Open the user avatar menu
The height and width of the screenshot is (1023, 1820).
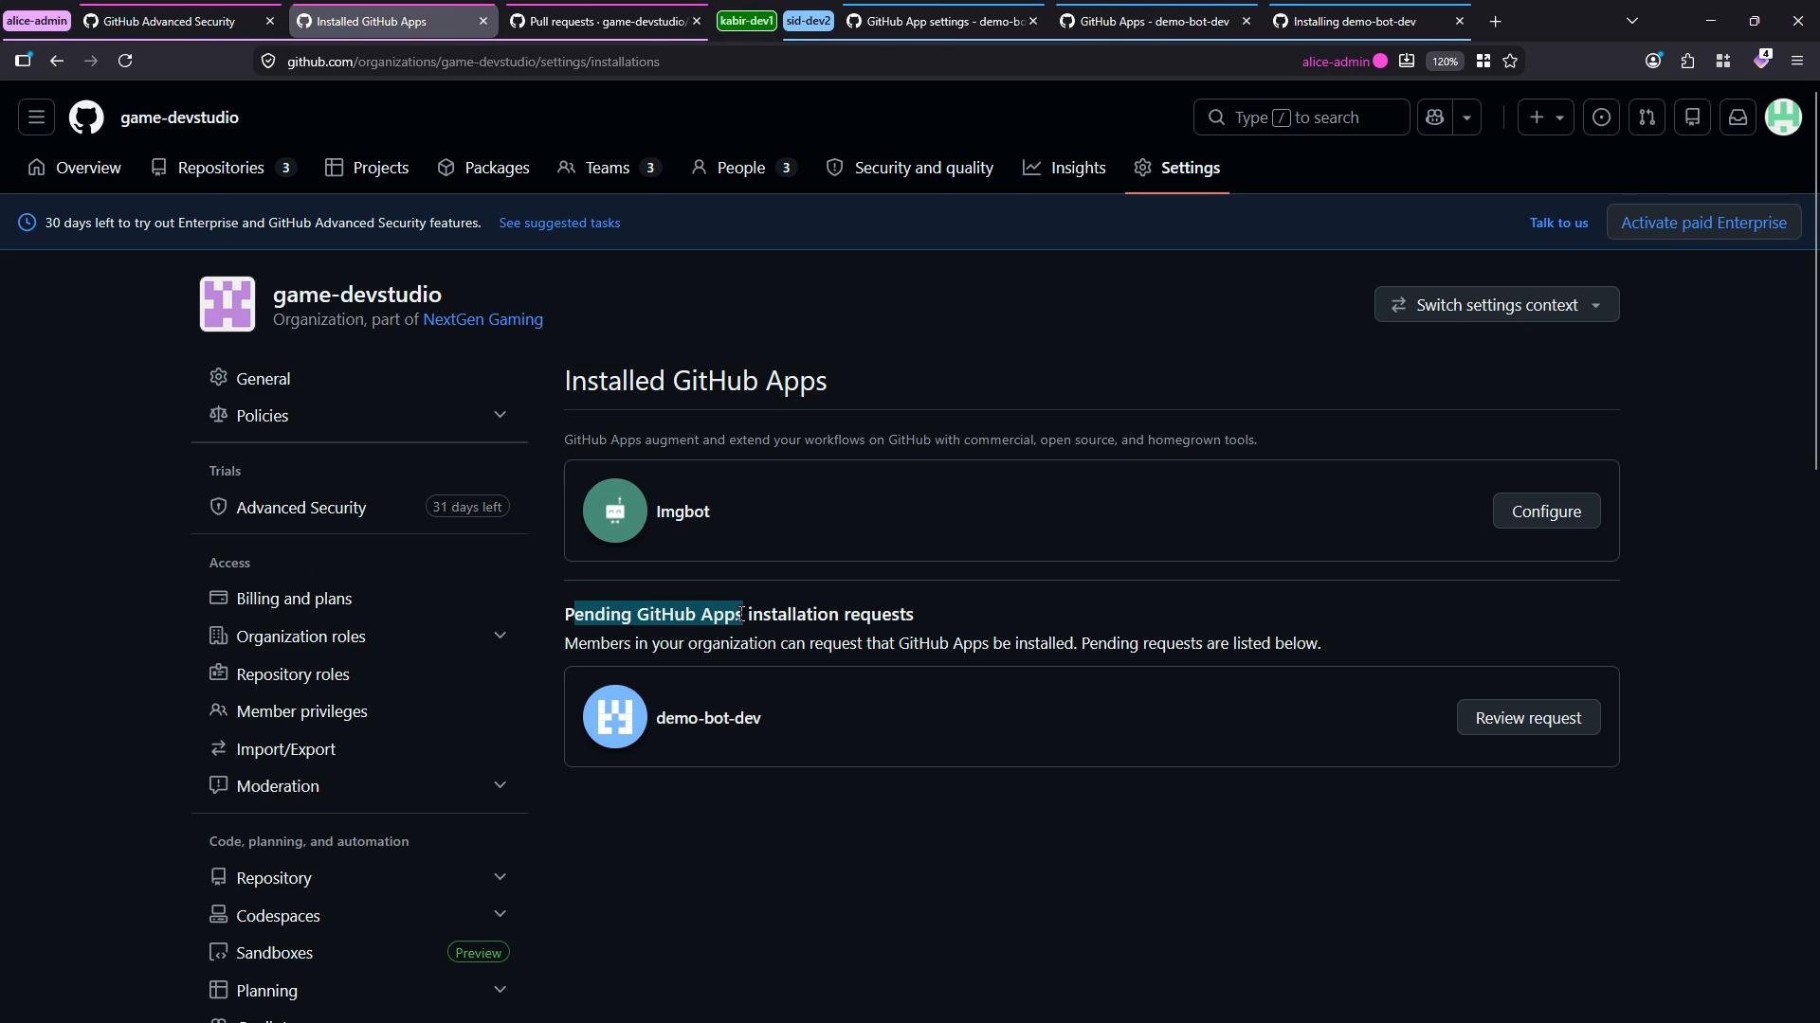pos(1784,117)
